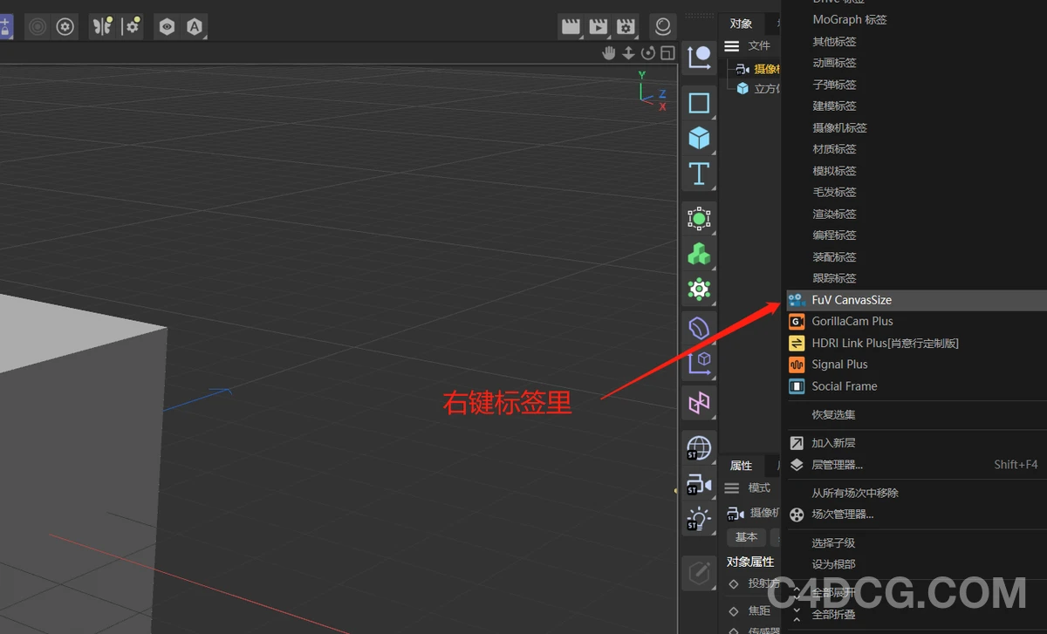Click the hand Pan icon above the viewport
Screen dimensions: 1047x634
608,53
